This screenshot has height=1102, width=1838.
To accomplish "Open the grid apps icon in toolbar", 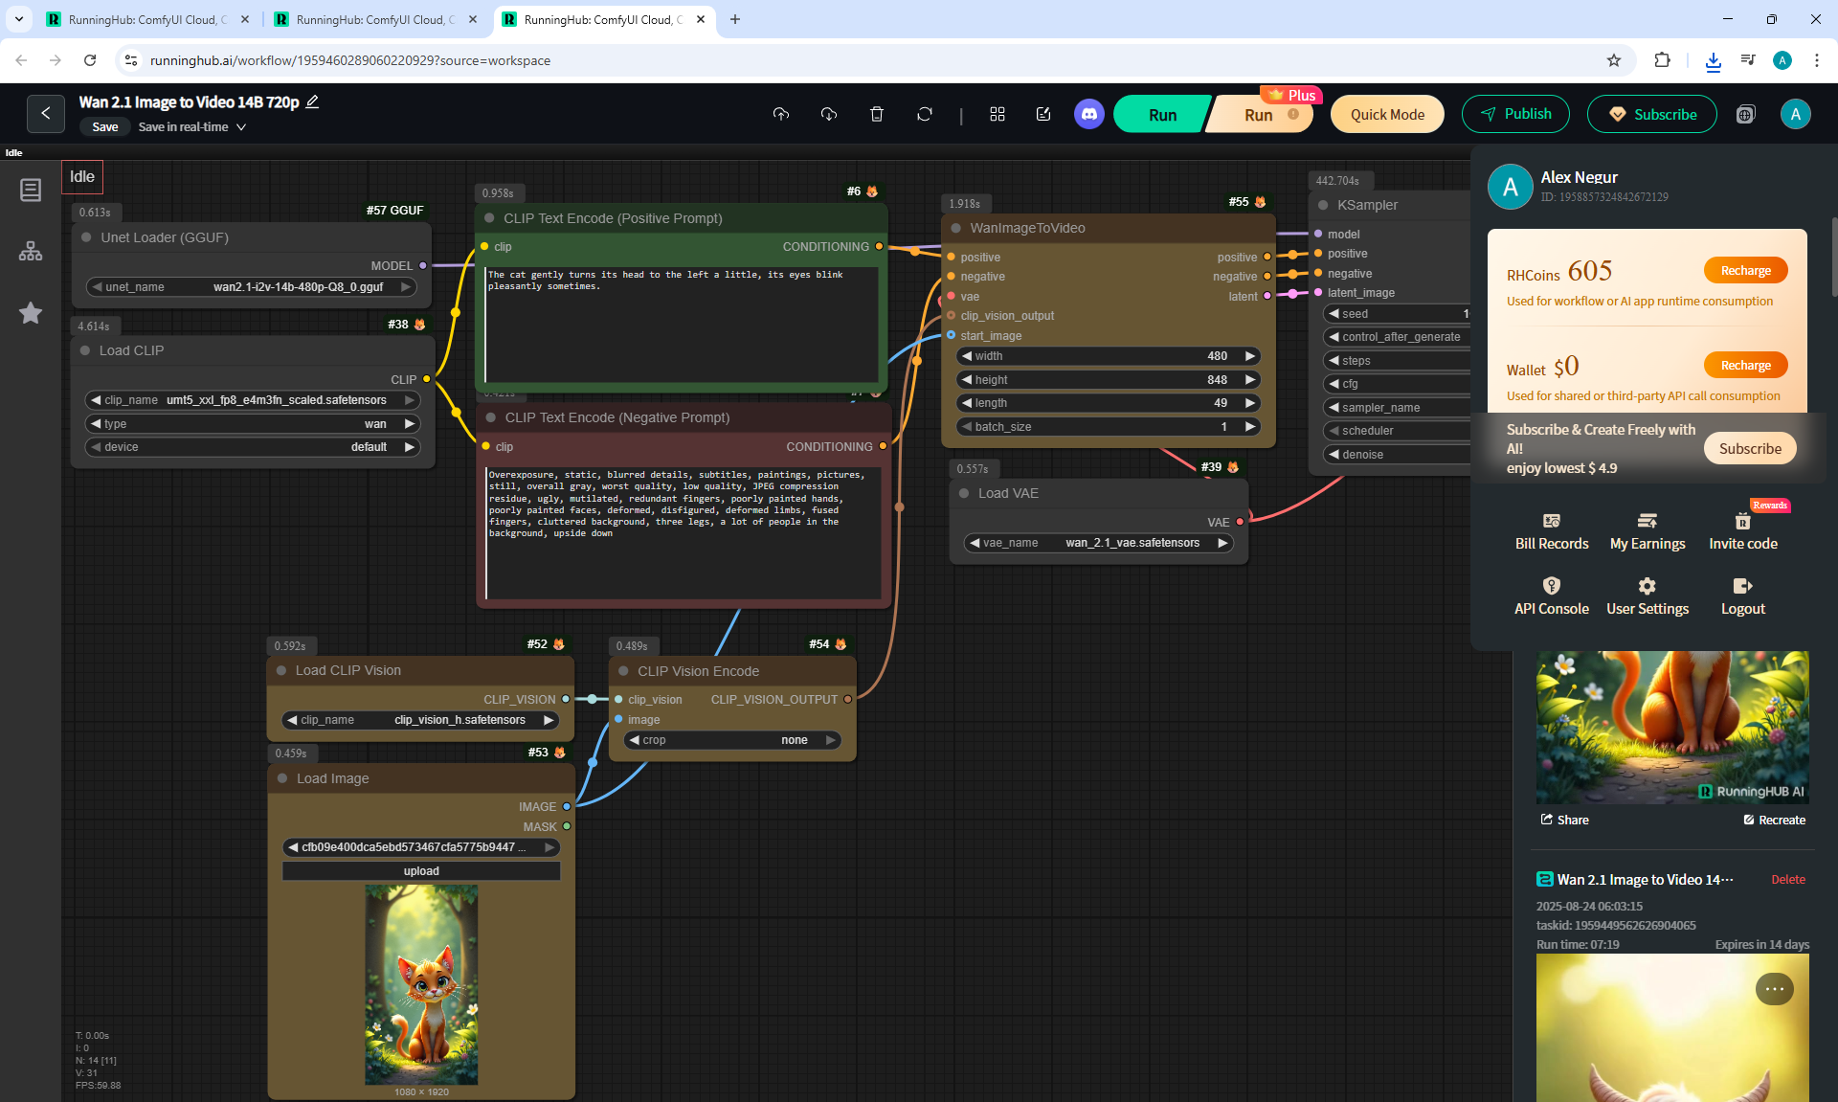I will point(997,114).
